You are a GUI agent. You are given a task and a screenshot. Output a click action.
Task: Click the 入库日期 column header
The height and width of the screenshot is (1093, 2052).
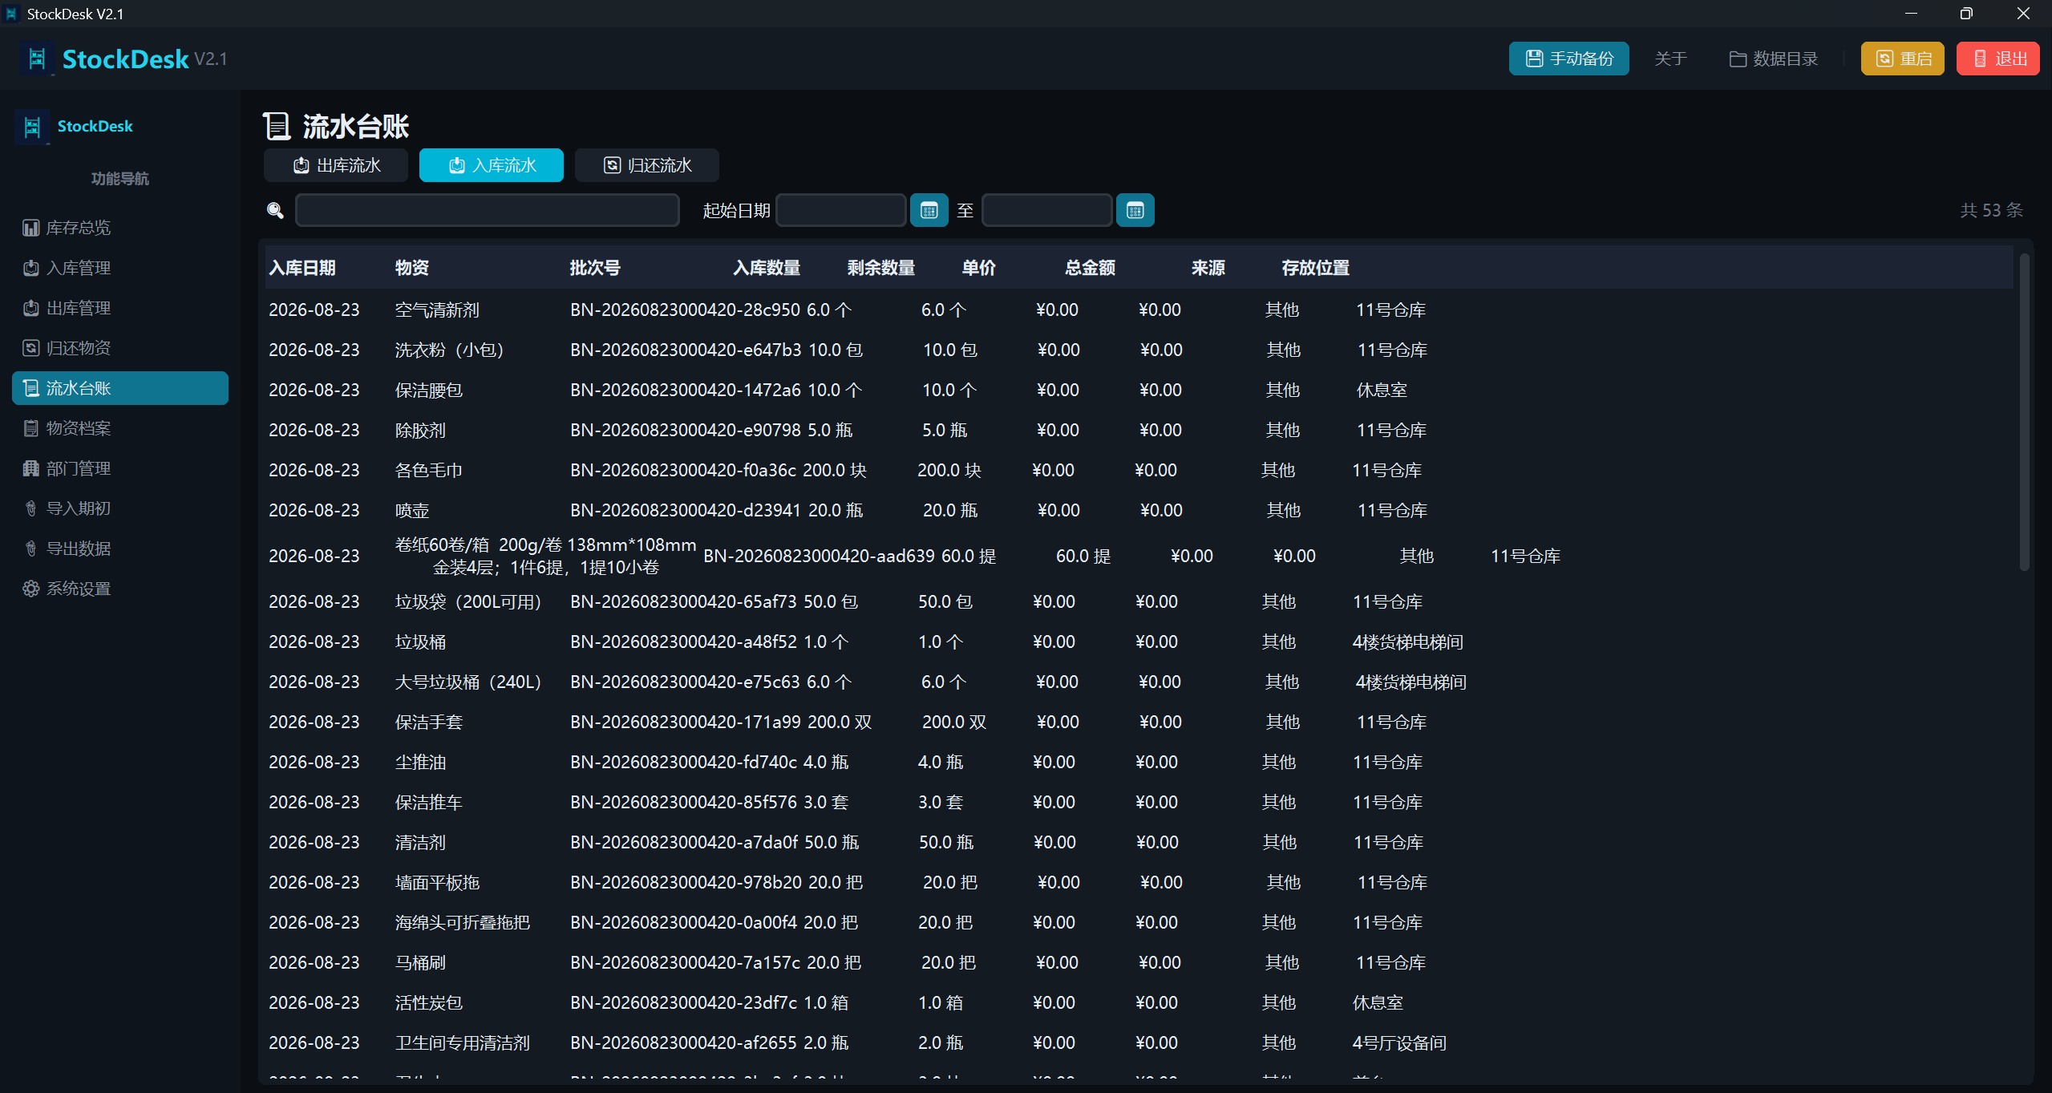pos(302,268)
